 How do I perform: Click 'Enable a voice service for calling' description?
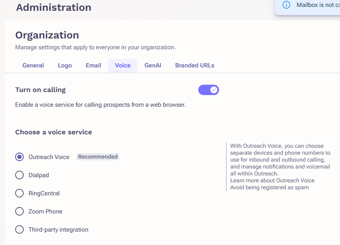click(100, 105)
